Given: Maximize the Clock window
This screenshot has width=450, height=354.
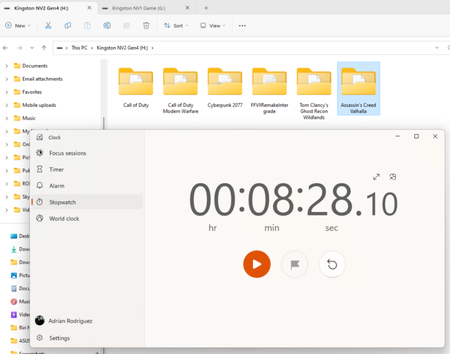Looking at the screenshot, I should point(416,136).
